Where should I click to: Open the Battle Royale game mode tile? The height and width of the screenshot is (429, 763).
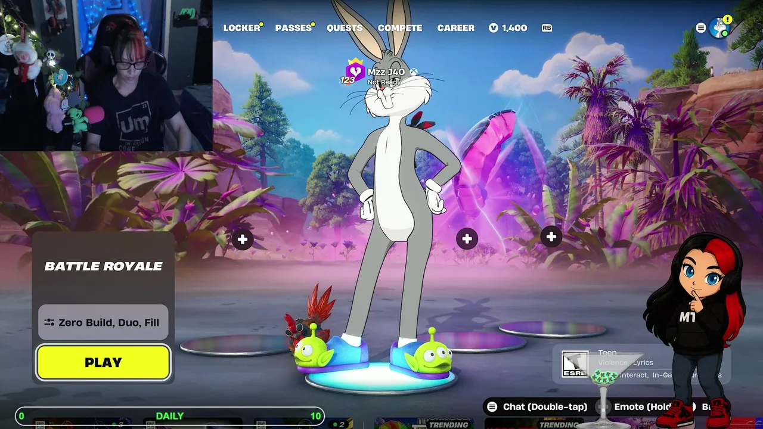(x=103, y=266)
